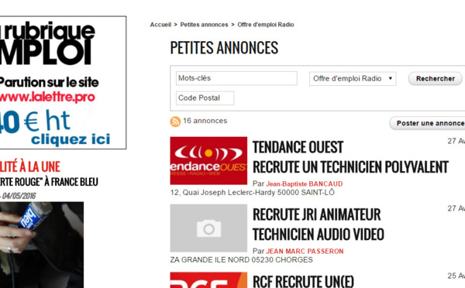Click the rubrique emploi advertisement banner

pos(63,83)
